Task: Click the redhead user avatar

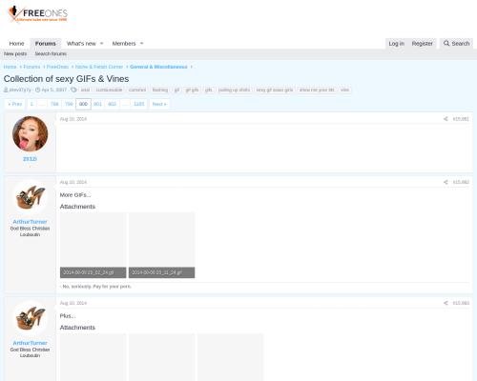Action: click(x=31, y=133)
